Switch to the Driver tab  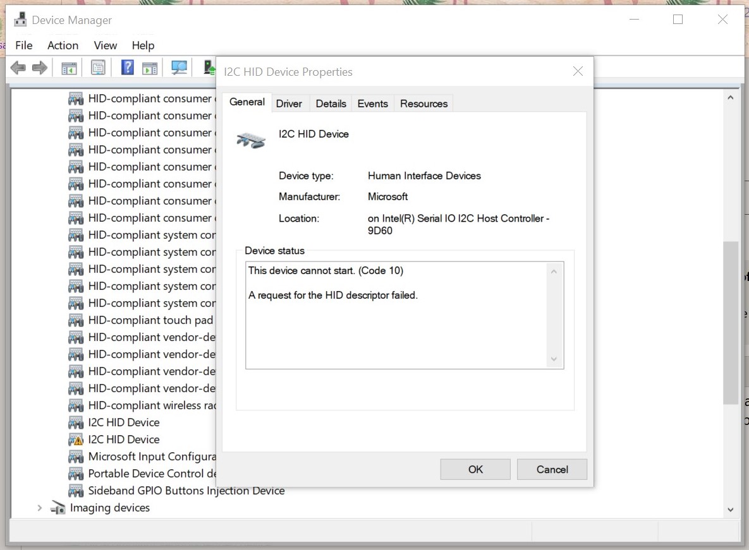tap(289, 103)
